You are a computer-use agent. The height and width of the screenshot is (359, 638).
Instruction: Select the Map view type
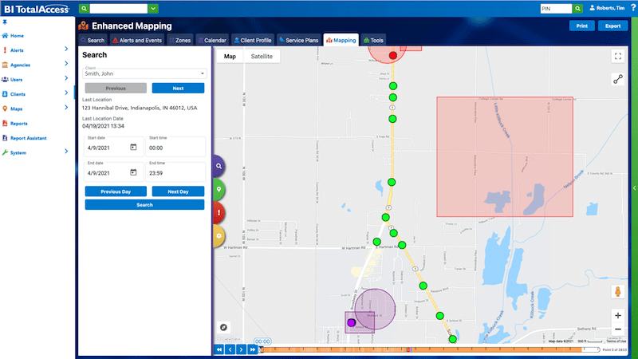pos(230,57)
